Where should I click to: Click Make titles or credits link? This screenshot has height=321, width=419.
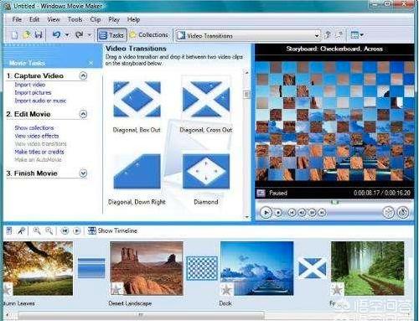[39, 152]
